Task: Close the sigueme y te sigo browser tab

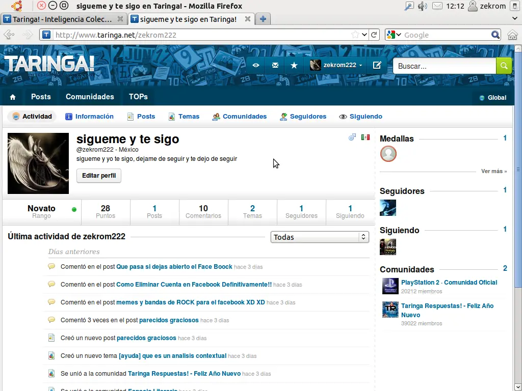Action: coord(247,19)
